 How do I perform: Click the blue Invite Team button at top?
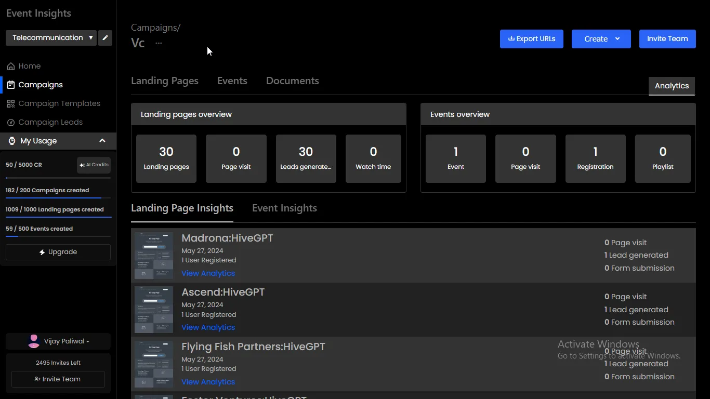point(667,39)
